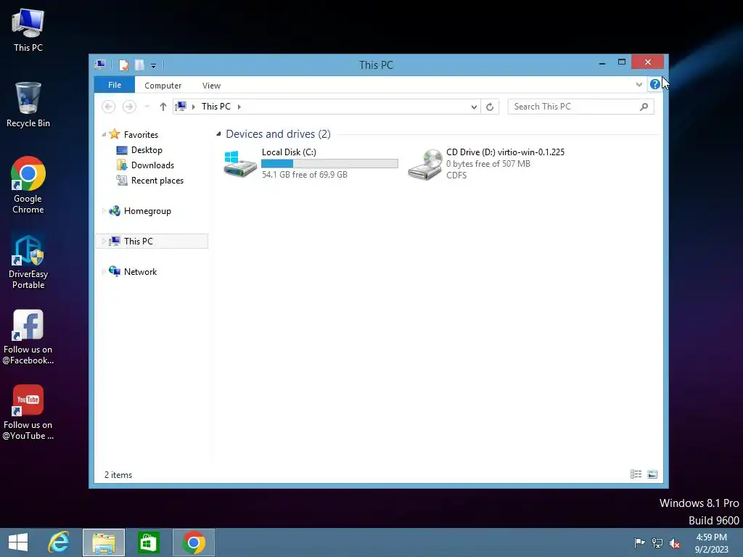Screen dimensions: 743x557
Task: Select Favorites in navigation pane
Action: pyautogui.click(x=141, y=135)
